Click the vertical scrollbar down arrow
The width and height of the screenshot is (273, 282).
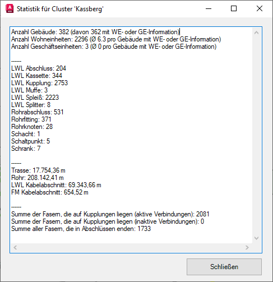256,238
